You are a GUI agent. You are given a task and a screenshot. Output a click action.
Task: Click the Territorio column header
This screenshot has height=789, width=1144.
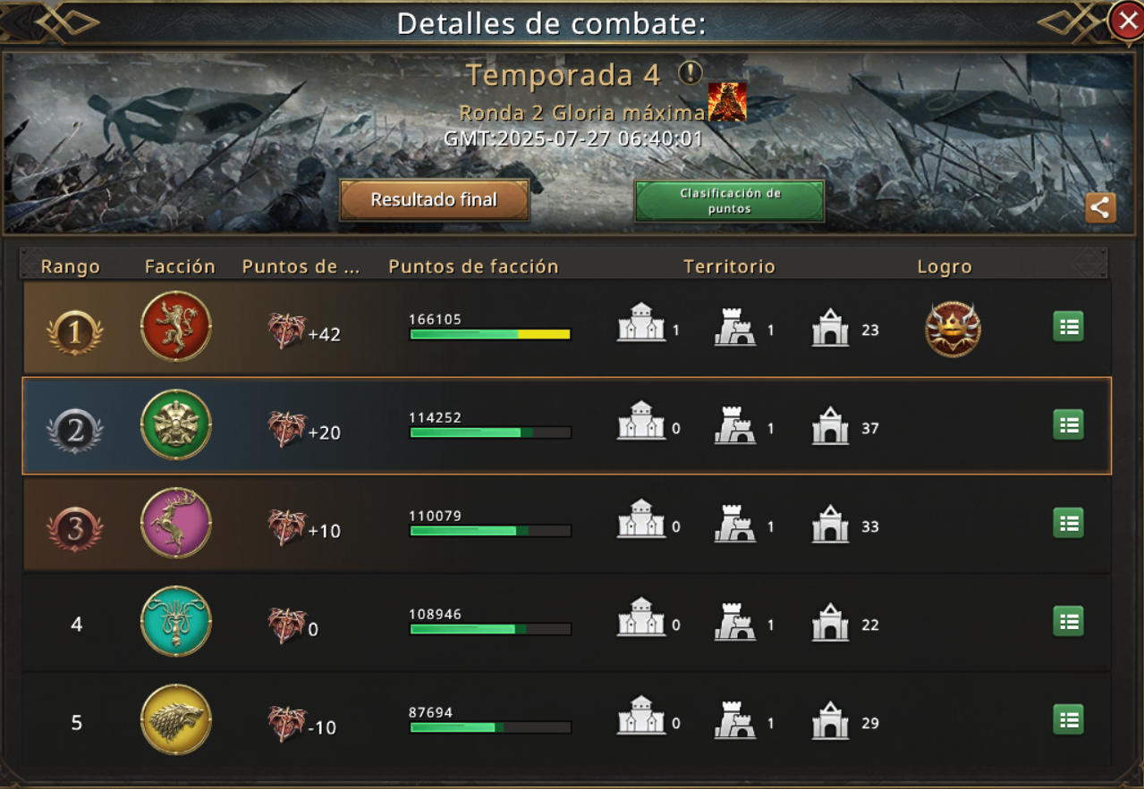pos(729,266)
